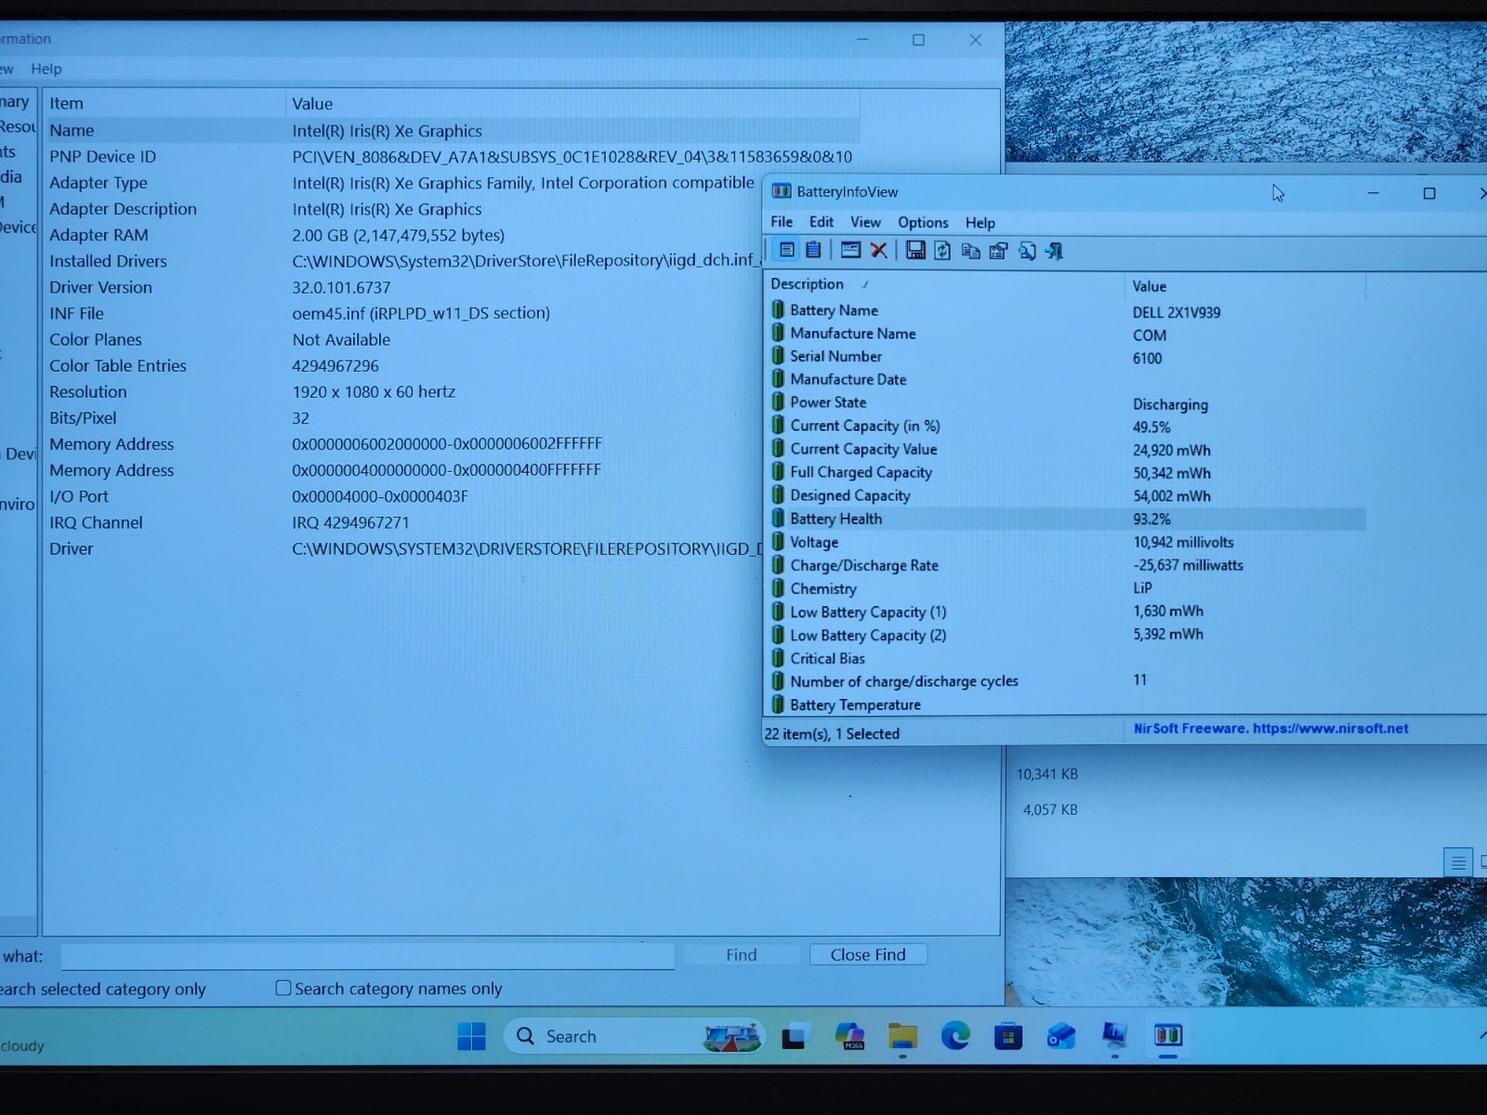Open Task View from taskbar
The height and width of the screenshot is (1115, 1487).
coord(794,1037)
